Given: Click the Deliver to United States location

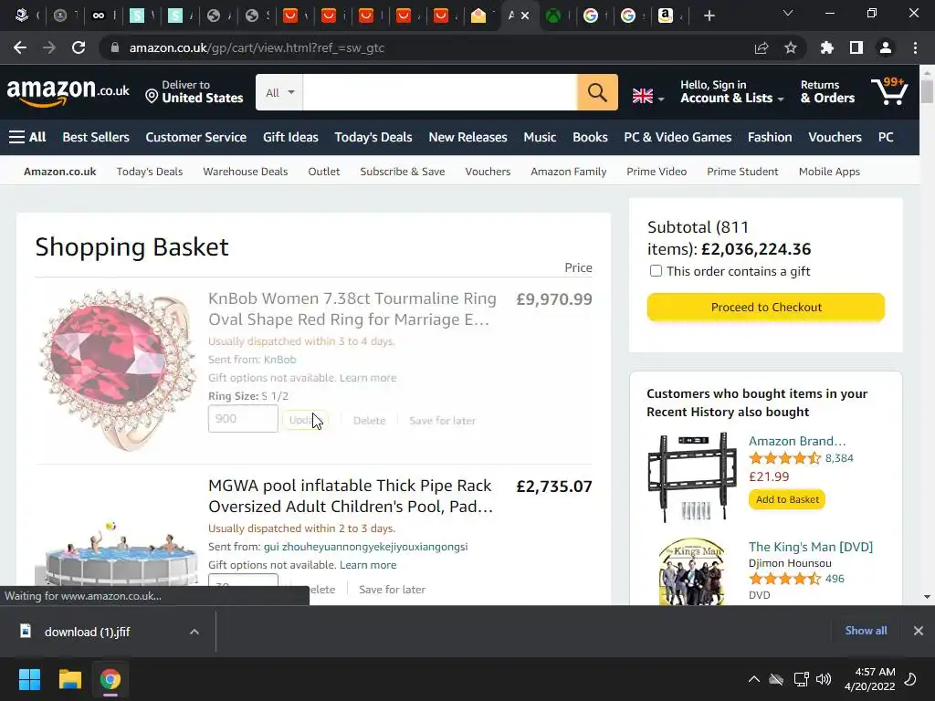Looking at the screenshot, I should [x=194, y=92].
